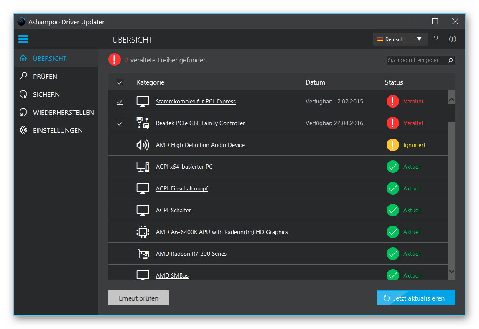479x329 pixels.
Task: Uncheck Stammkomplex für PCI-Express driver
Action: (120, 101)
